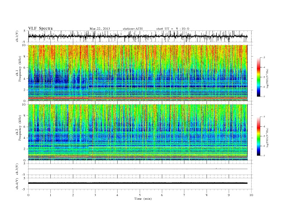Click the "station=ATH" header text
Image resolution: width=283 pixels, height=219 pixels.
tap(133, 29)
